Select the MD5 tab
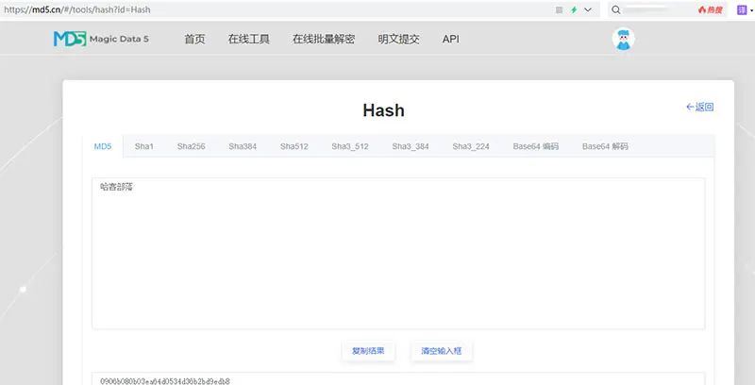Viewport: 755px width, 385px height. 103,146
